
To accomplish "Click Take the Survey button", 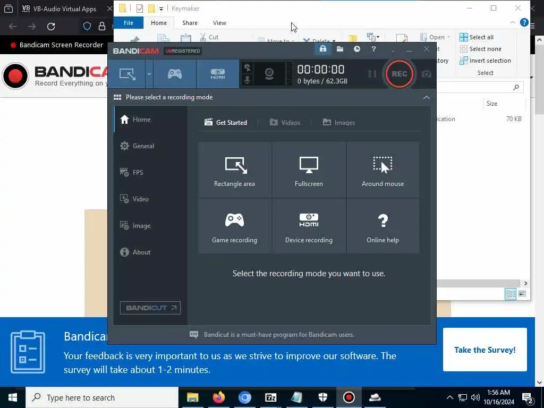I will (x=484, y=350).
